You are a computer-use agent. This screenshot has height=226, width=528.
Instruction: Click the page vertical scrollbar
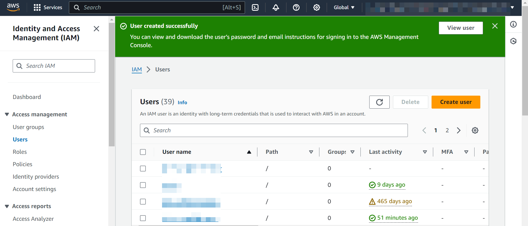525,61
